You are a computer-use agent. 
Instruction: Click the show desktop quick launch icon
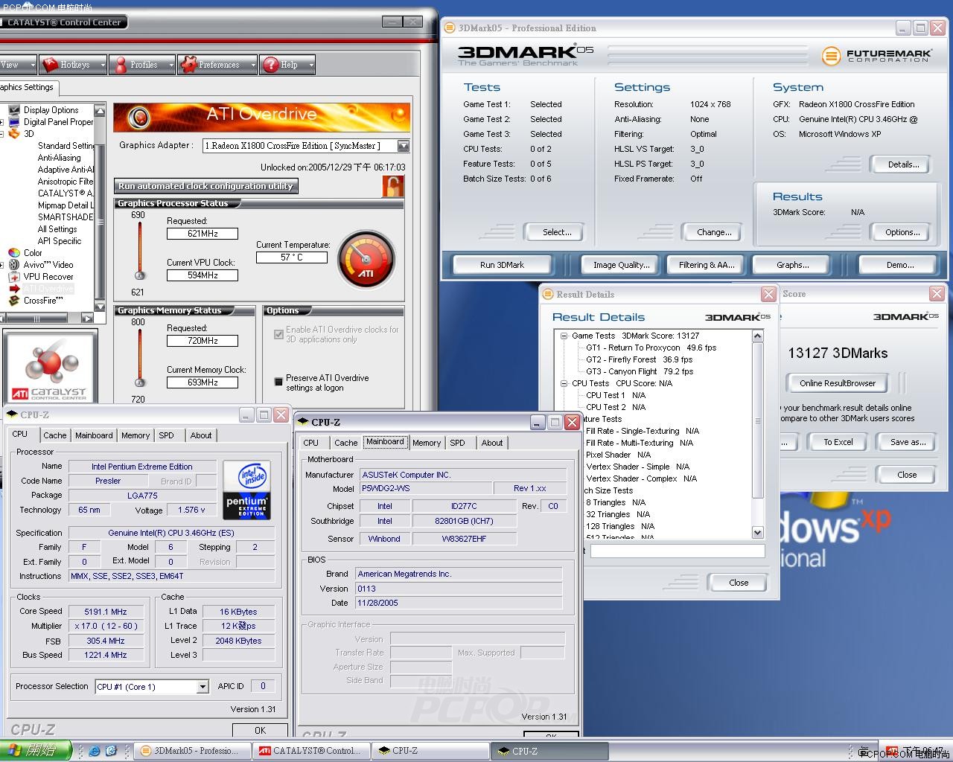111,751
